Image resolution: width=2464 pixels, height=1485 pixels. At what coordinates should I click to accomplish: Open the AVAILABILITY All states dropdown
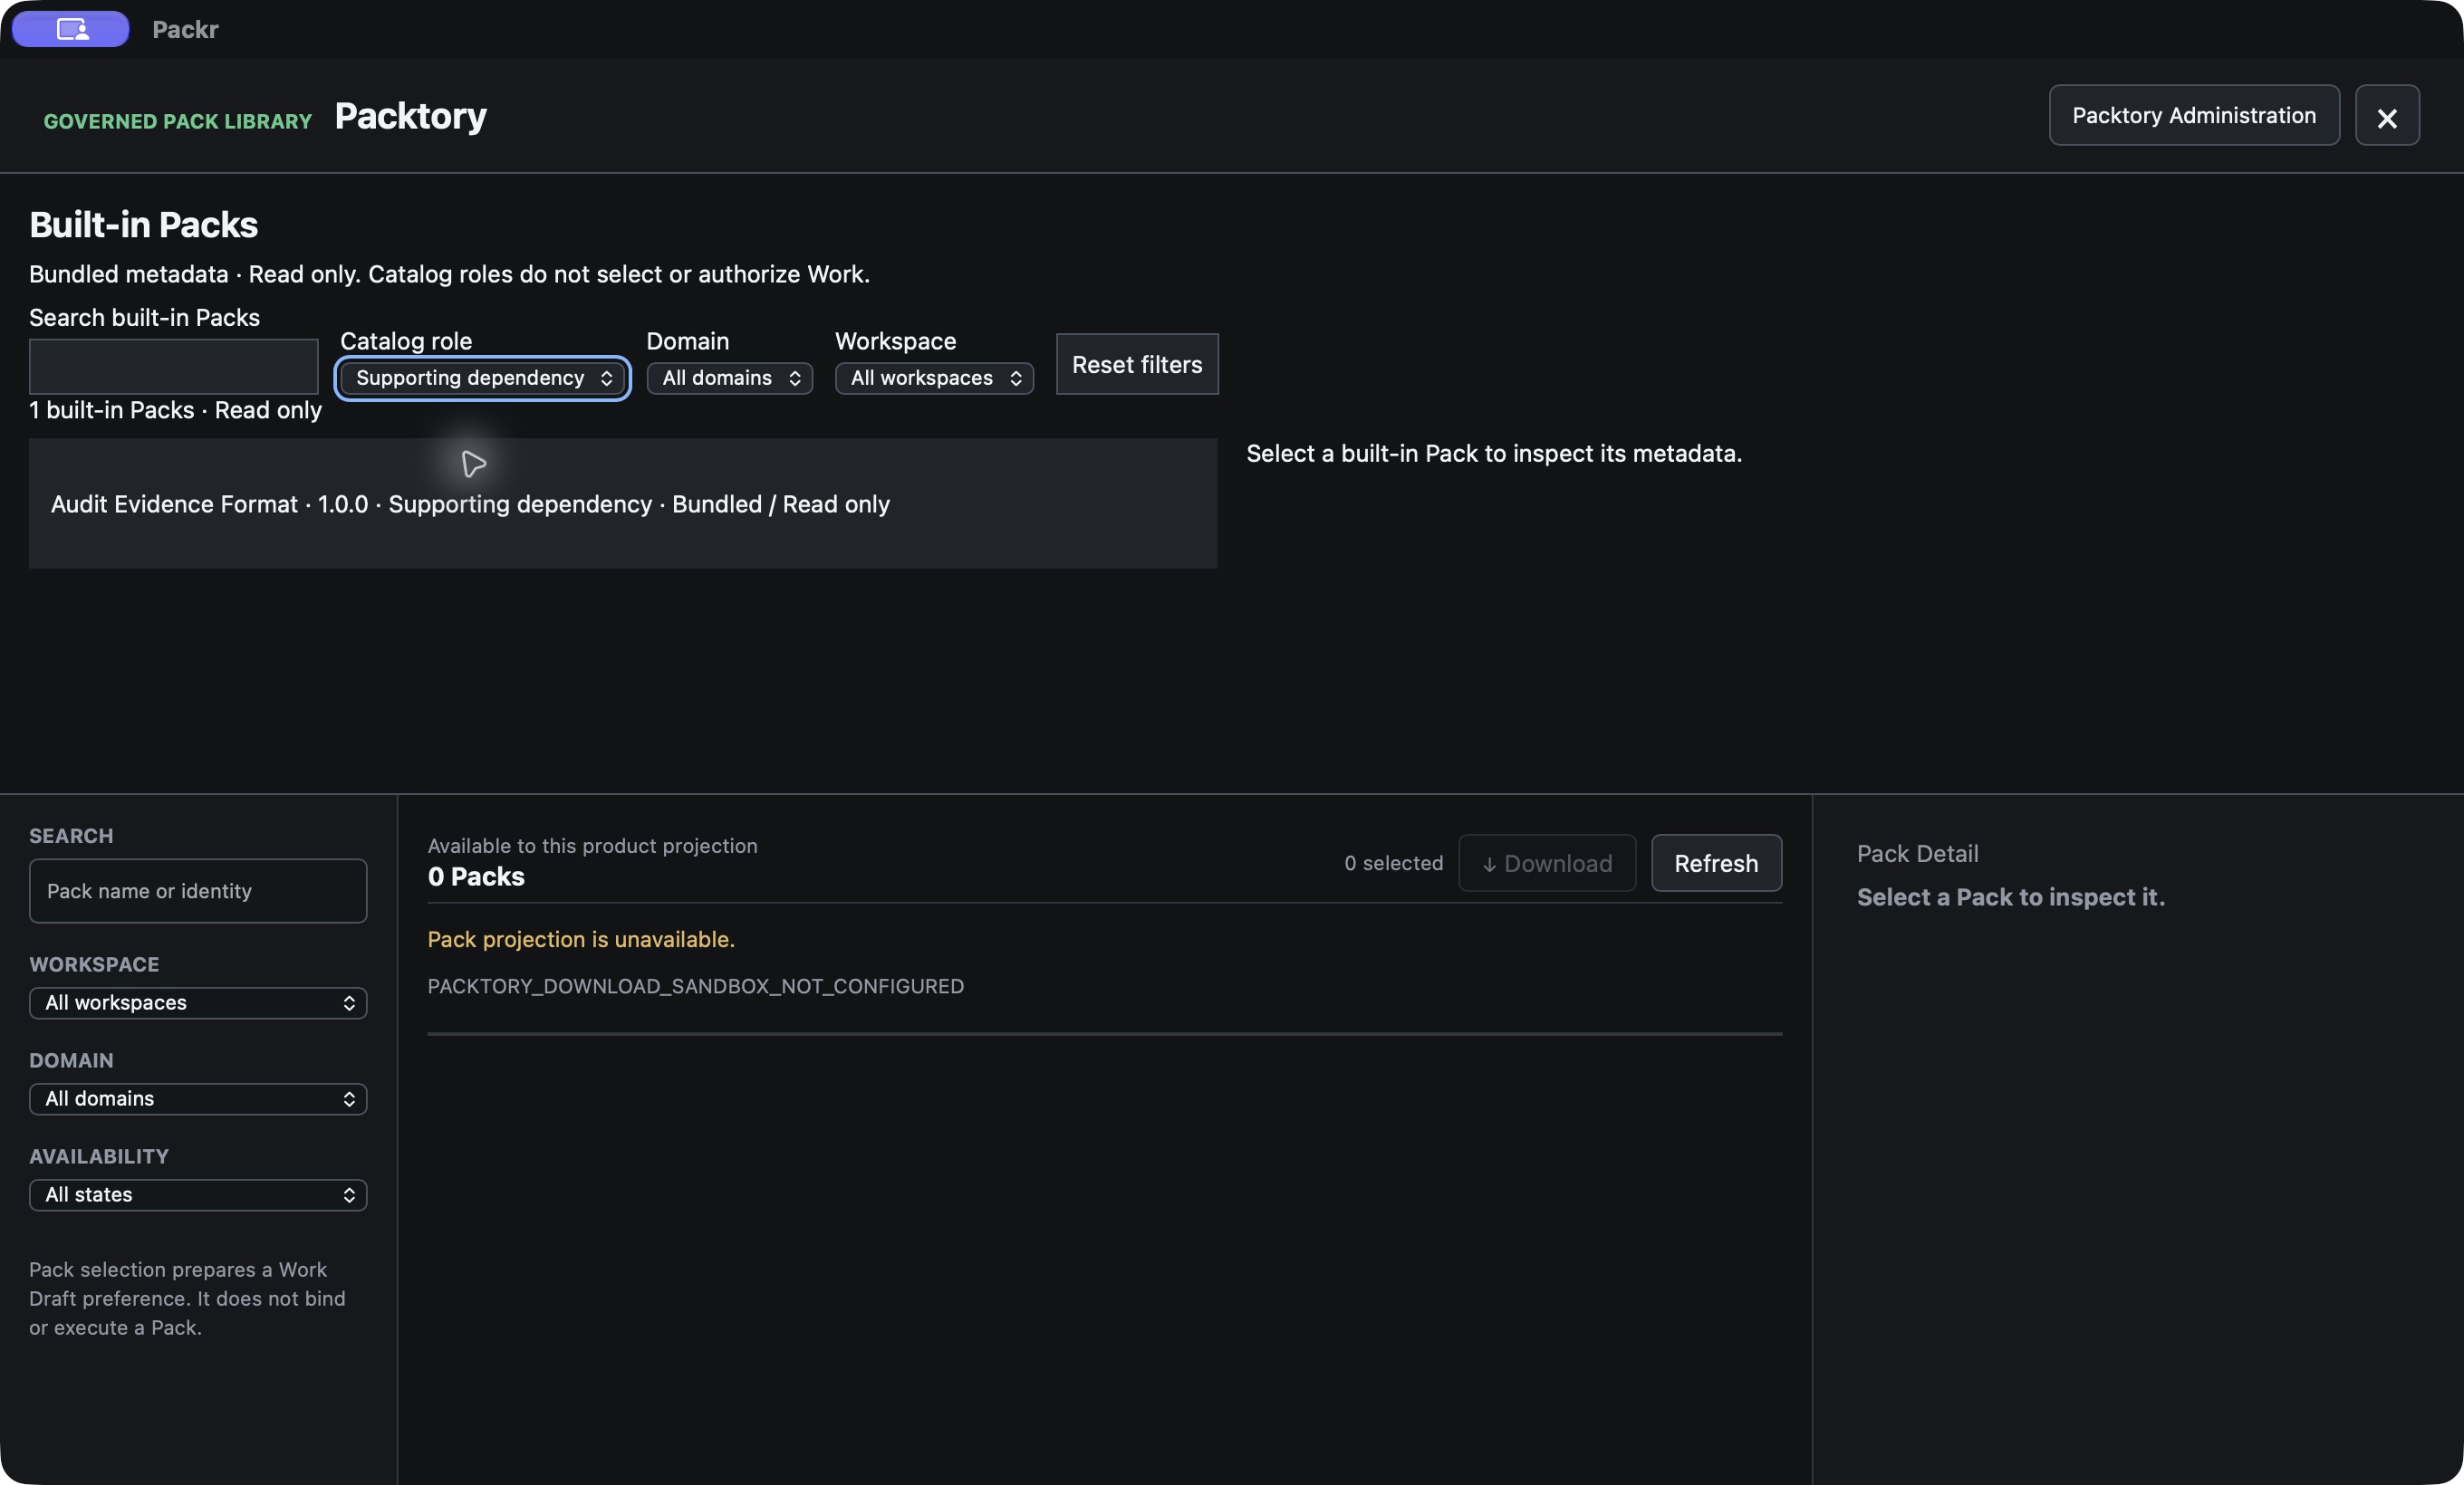(x=198, y=1194)
